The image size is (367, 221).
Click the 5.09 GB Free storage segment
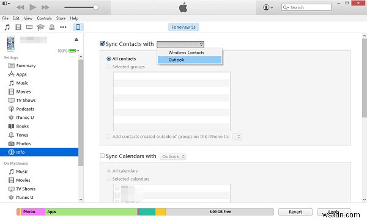click(x=220, y=212)
